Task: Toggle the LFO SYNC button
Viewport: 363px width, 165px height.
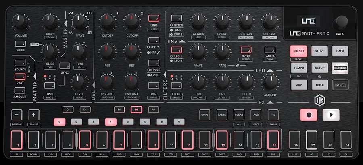Action: 246,50
